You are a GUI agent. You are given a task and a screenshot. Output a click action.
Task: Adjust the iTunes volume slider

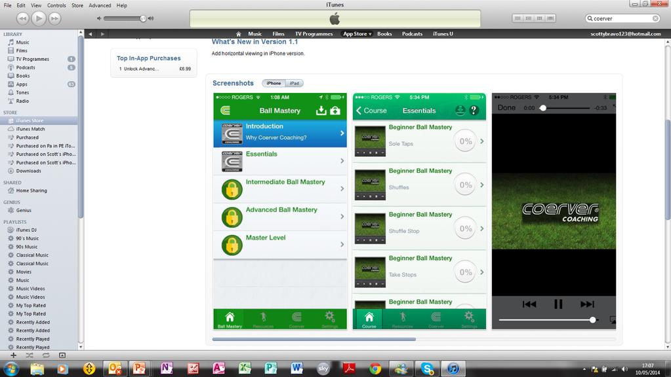tap(125, 18)
